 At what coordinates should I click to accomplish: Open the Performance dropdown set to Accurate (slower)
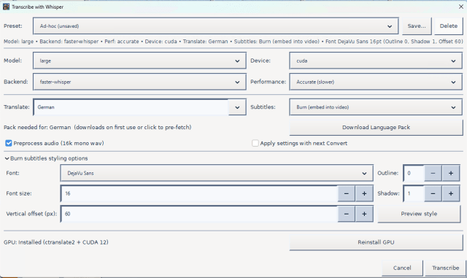376,82
